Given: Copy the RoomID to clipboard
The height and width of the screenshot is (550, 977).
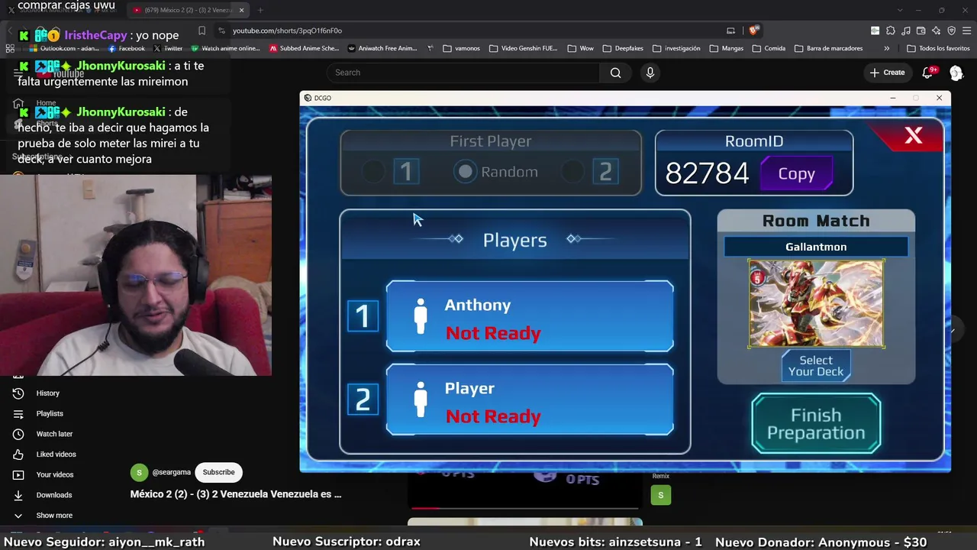Looking at the screenshot, I should tap(796, 173).
